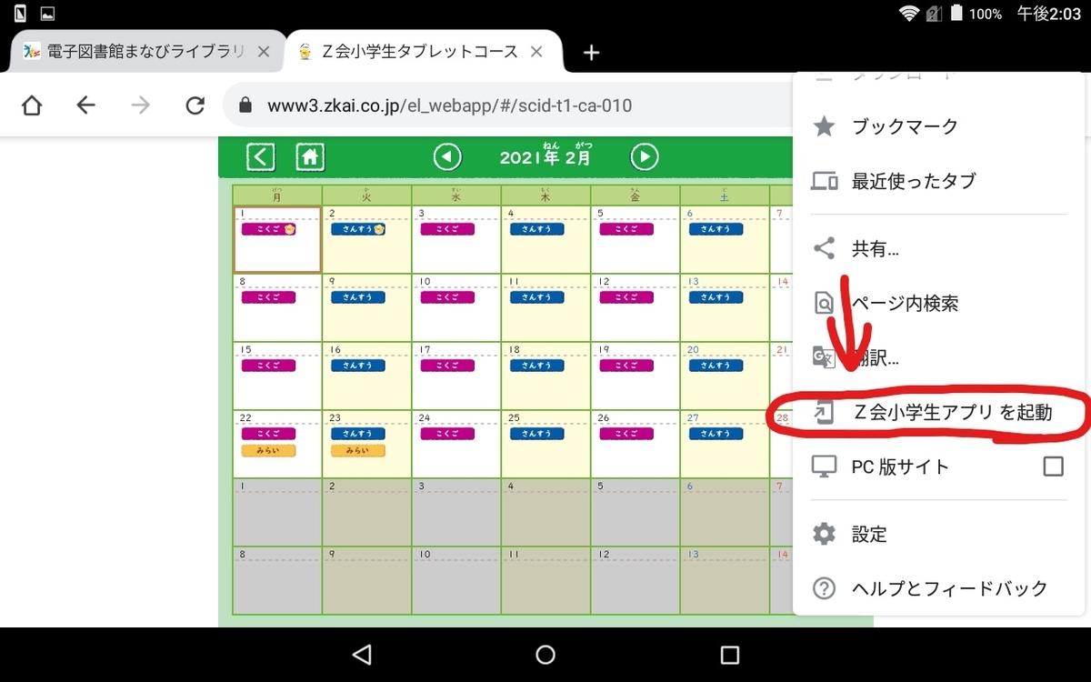
Task: Tap the Wi-Fi icon in status bar
Action: click(x=908, y=13)
